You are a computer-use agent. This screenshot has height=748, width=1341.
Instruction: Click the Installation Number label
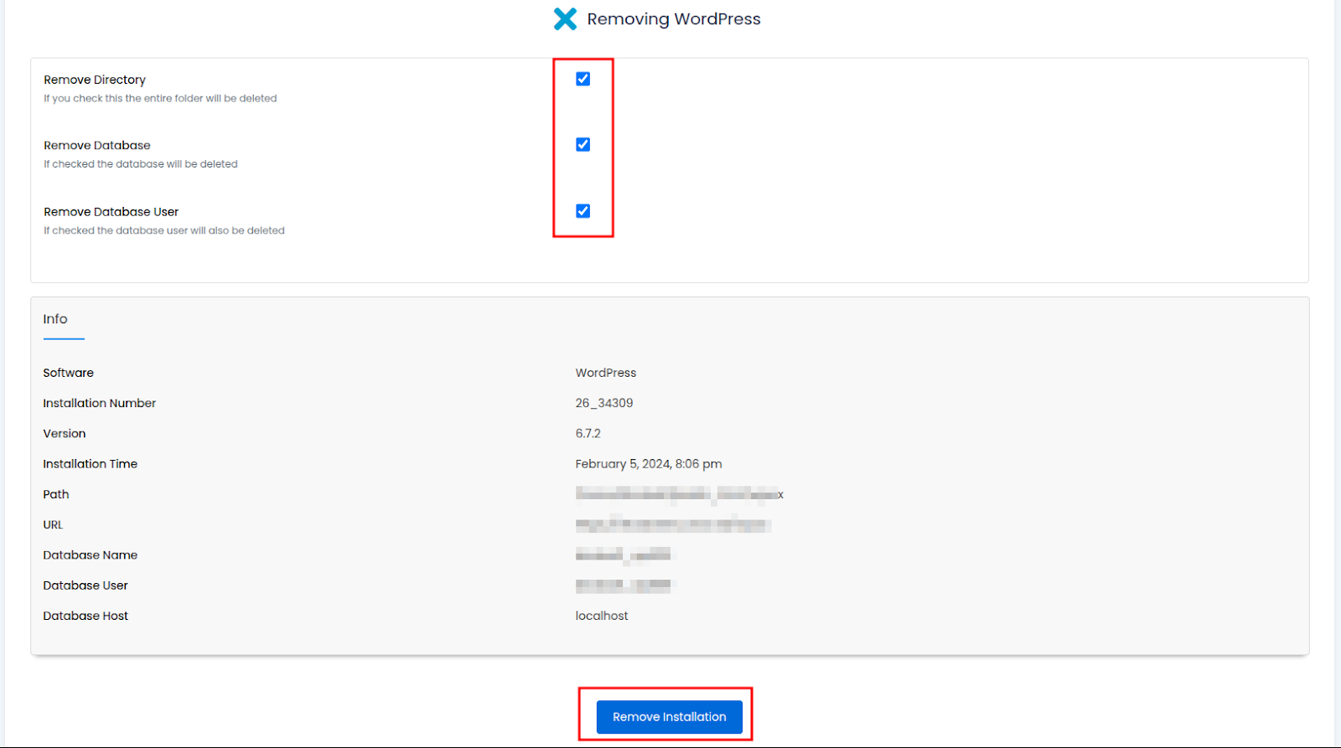(100, 403)
